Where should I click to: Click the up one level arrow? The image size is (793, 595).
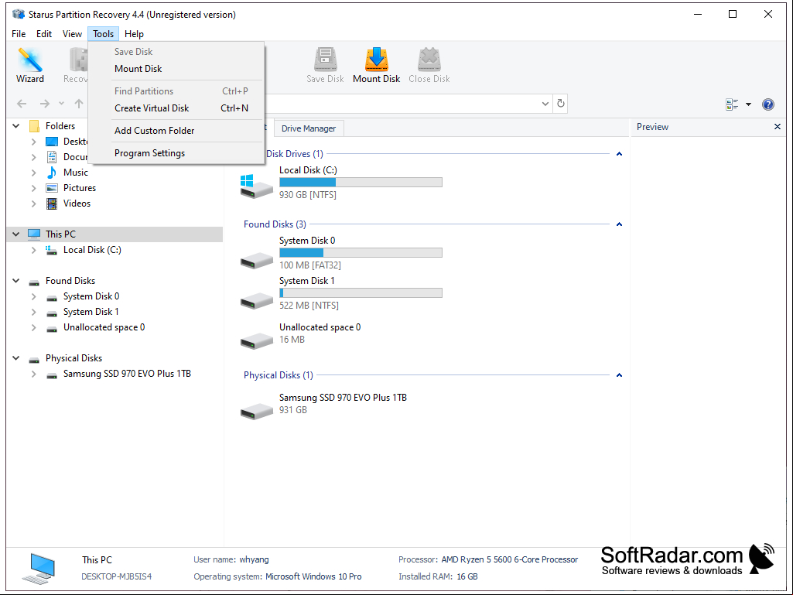tap(79, 104)
